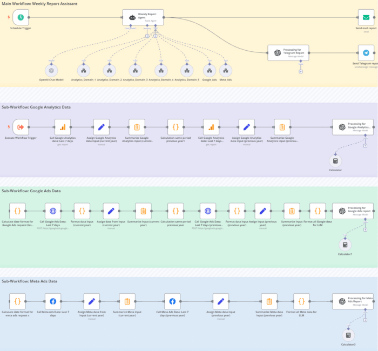Select the Analytics_Domain_2 tool node
This screenshot has height=351, width=378.
pyautogui.click(x=110, y=71)
